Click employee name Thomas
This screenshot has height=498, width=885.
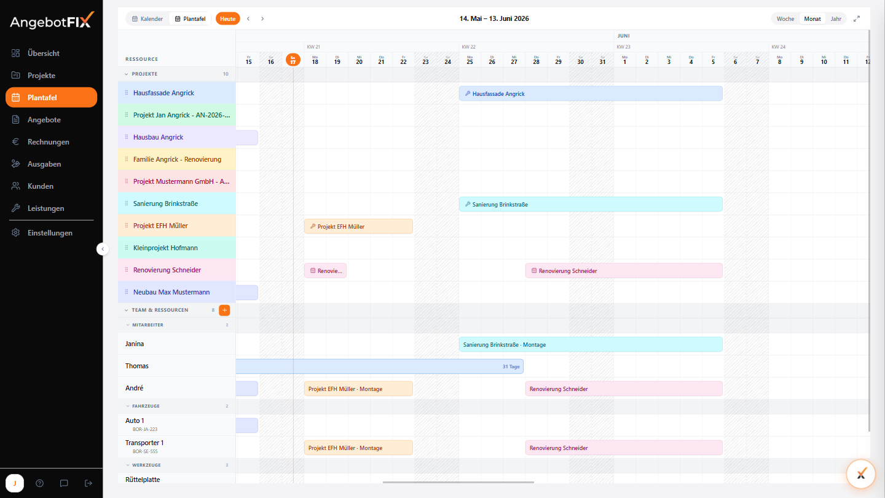[137, 366]
